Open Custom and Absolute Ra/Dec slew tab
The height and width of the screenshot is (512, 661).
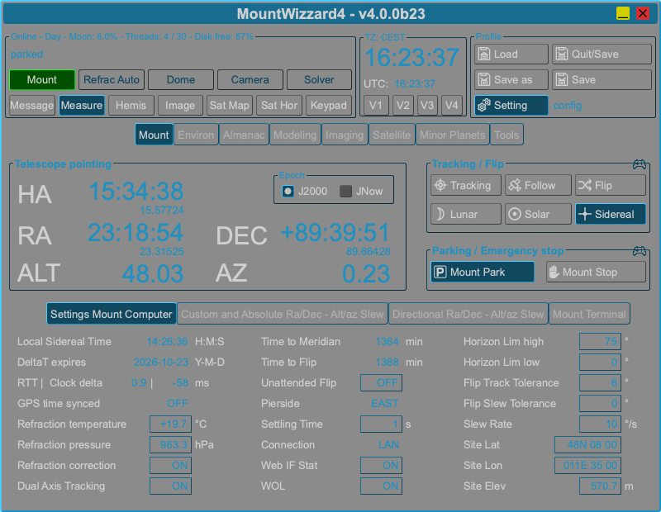click(283, 314)
